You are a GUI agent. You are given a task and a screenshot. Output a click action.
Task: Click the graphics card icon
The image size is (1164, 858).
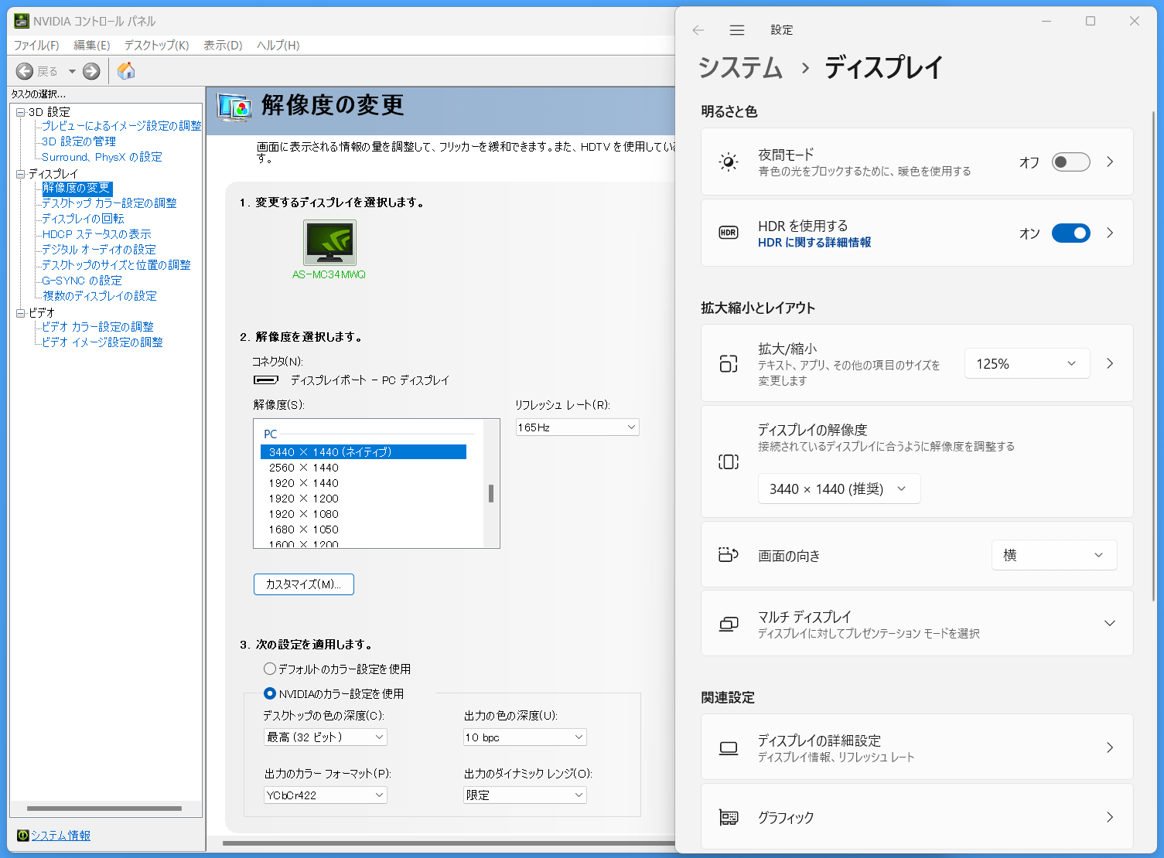click(729, 817)
